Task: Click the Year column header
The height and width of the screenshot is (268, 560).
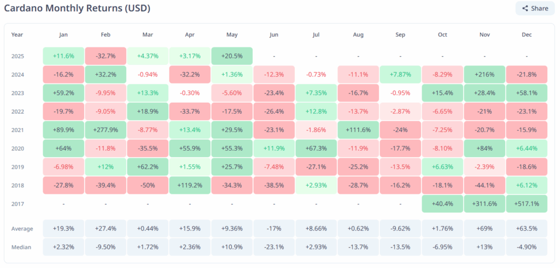Action: 17,35
